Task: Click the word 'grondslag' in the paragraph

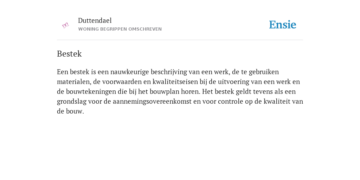Action: point(72,102)
